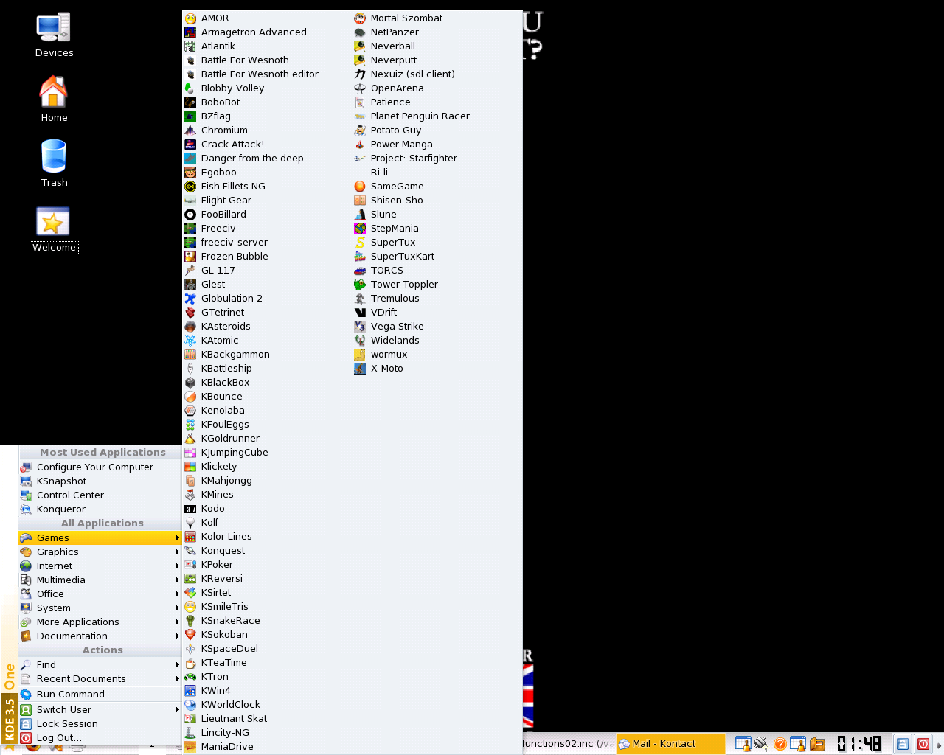This screenshot has width=944, height=755.
Task: Launch Vega Strike
Action: point(437,327)
